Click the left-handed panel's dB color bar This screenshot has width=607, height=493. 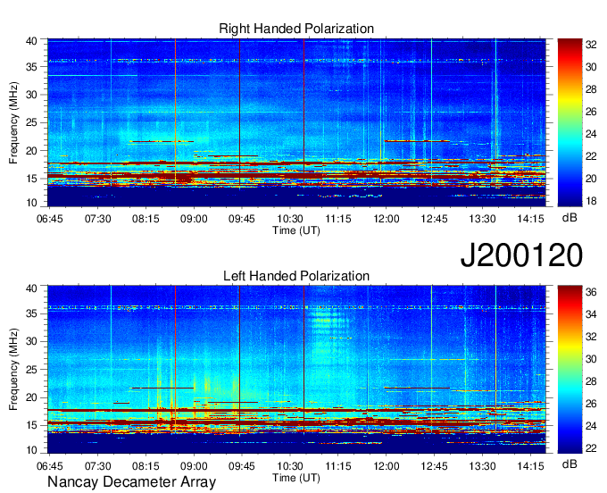point(570,370)
